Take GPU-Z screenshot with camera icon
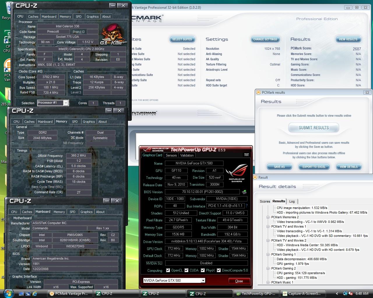 (246, 155)
